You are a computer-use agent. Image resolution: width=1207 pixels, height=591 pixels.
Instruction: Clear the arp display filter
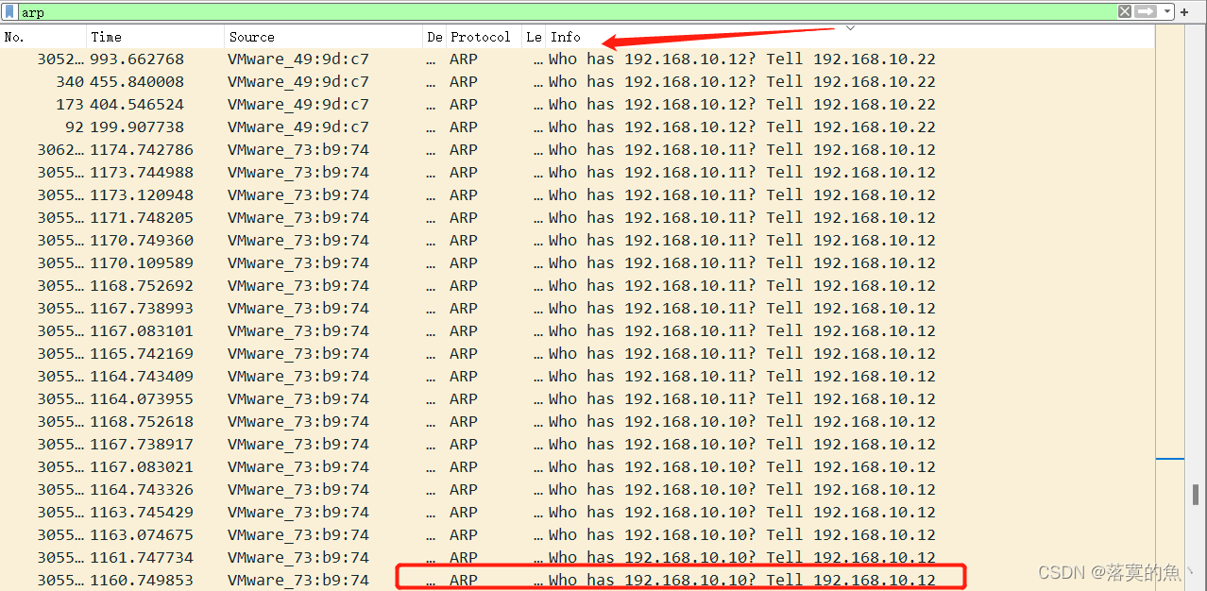coord(1125,11)
